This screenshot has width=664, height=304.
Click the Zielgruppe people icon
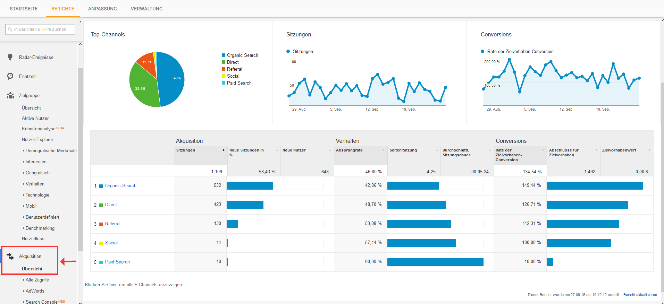(10, 95)
